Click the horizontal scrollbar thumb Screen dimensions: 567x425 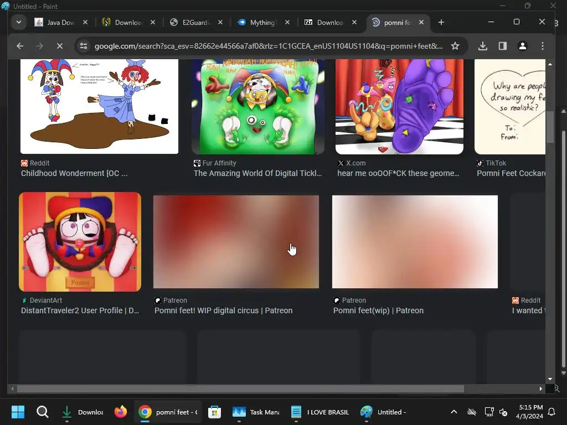coord(240,388)
